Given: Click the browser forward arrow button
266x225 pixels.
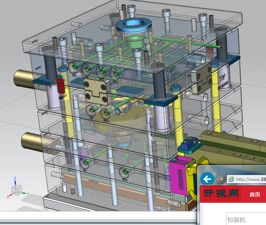Looking at the screenshot, I should pyautogui.click(x=221, y=179).
